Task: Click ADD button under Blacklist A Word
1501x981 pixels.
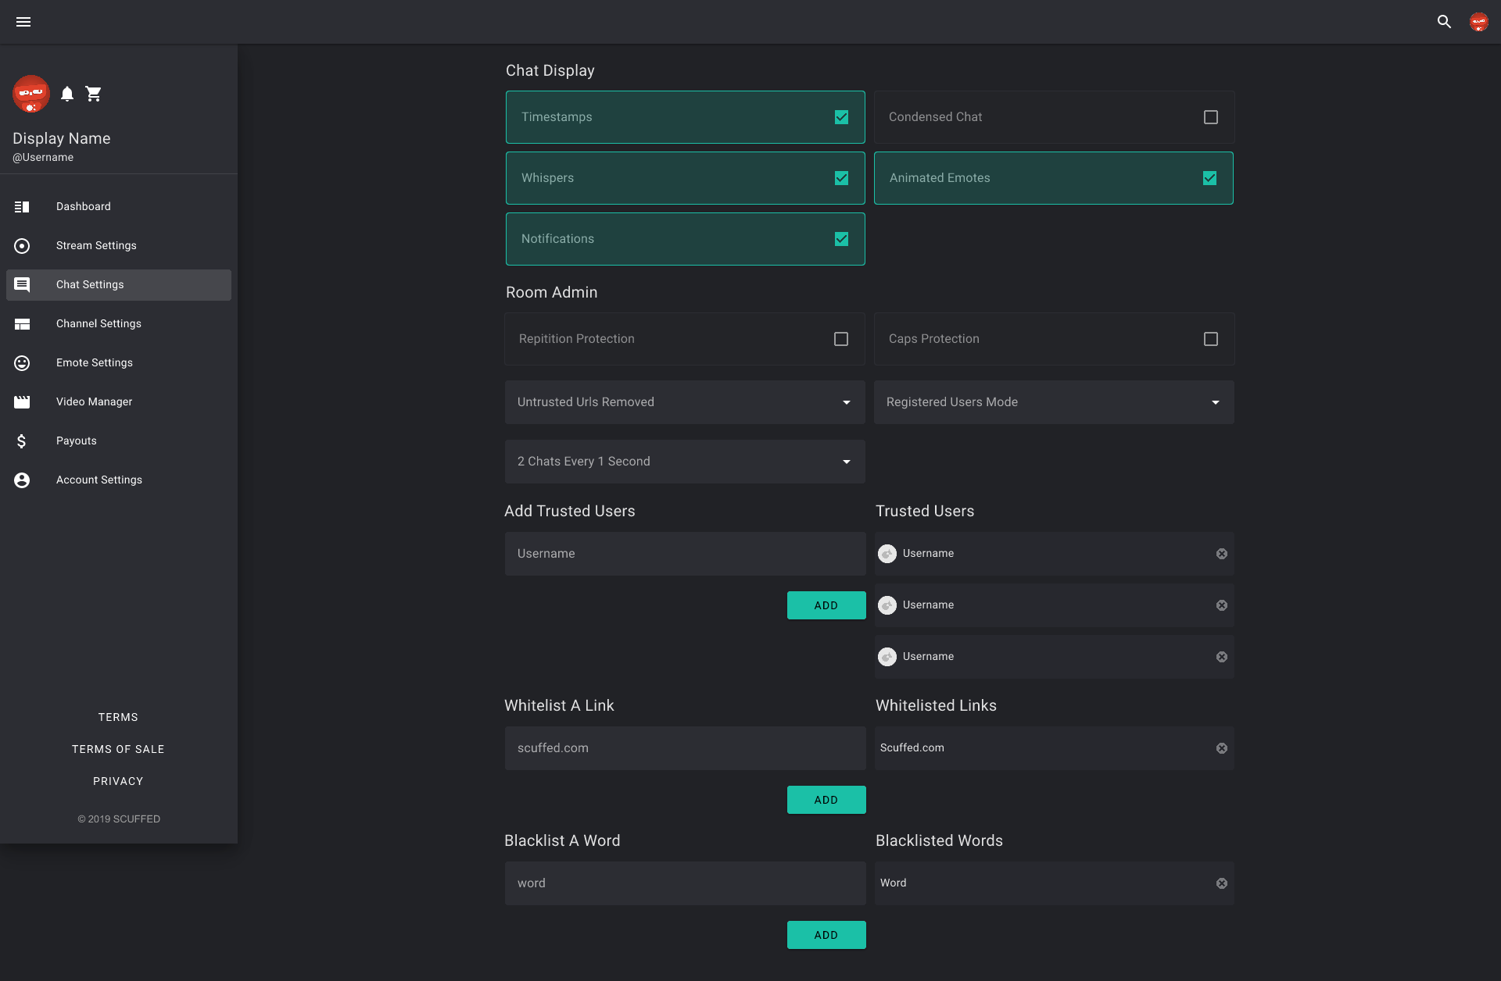Action: (x=826, y=935)
